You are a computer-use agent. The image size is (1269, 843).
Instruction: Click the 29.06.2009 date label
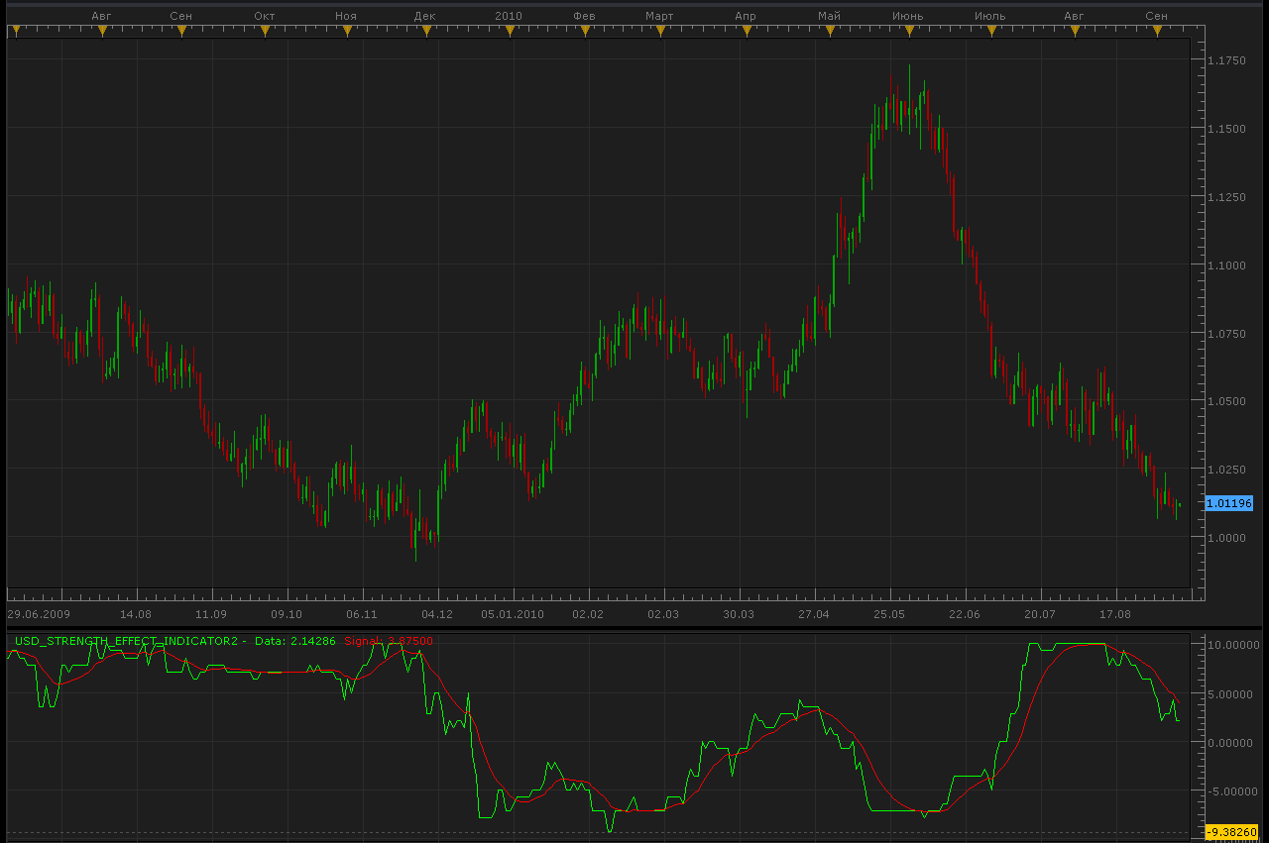click(x=37, y=614)
